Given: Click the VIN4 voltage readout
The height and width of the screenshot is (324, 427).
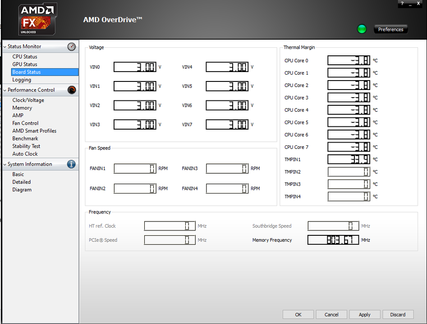Looking at the screenshot, I should (227, 67).
